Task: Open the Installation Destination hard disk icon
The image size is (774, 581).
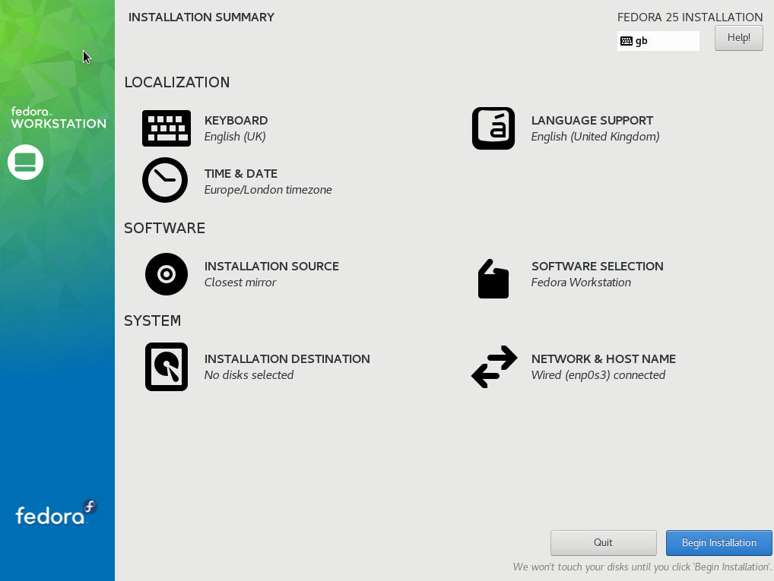Action: [167, 367]
